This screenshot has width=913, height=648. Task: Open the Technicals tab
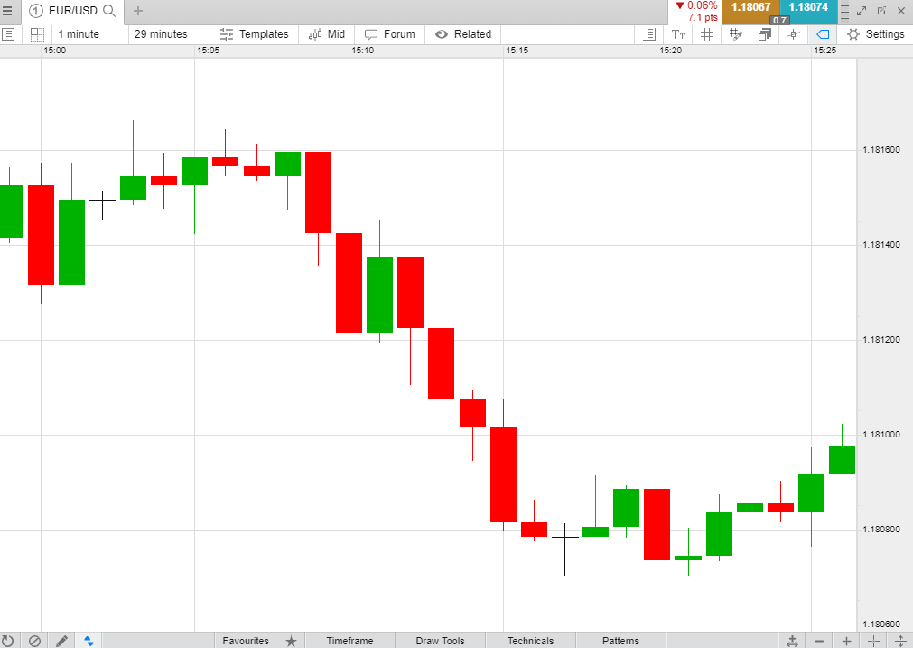click(530, 641)
